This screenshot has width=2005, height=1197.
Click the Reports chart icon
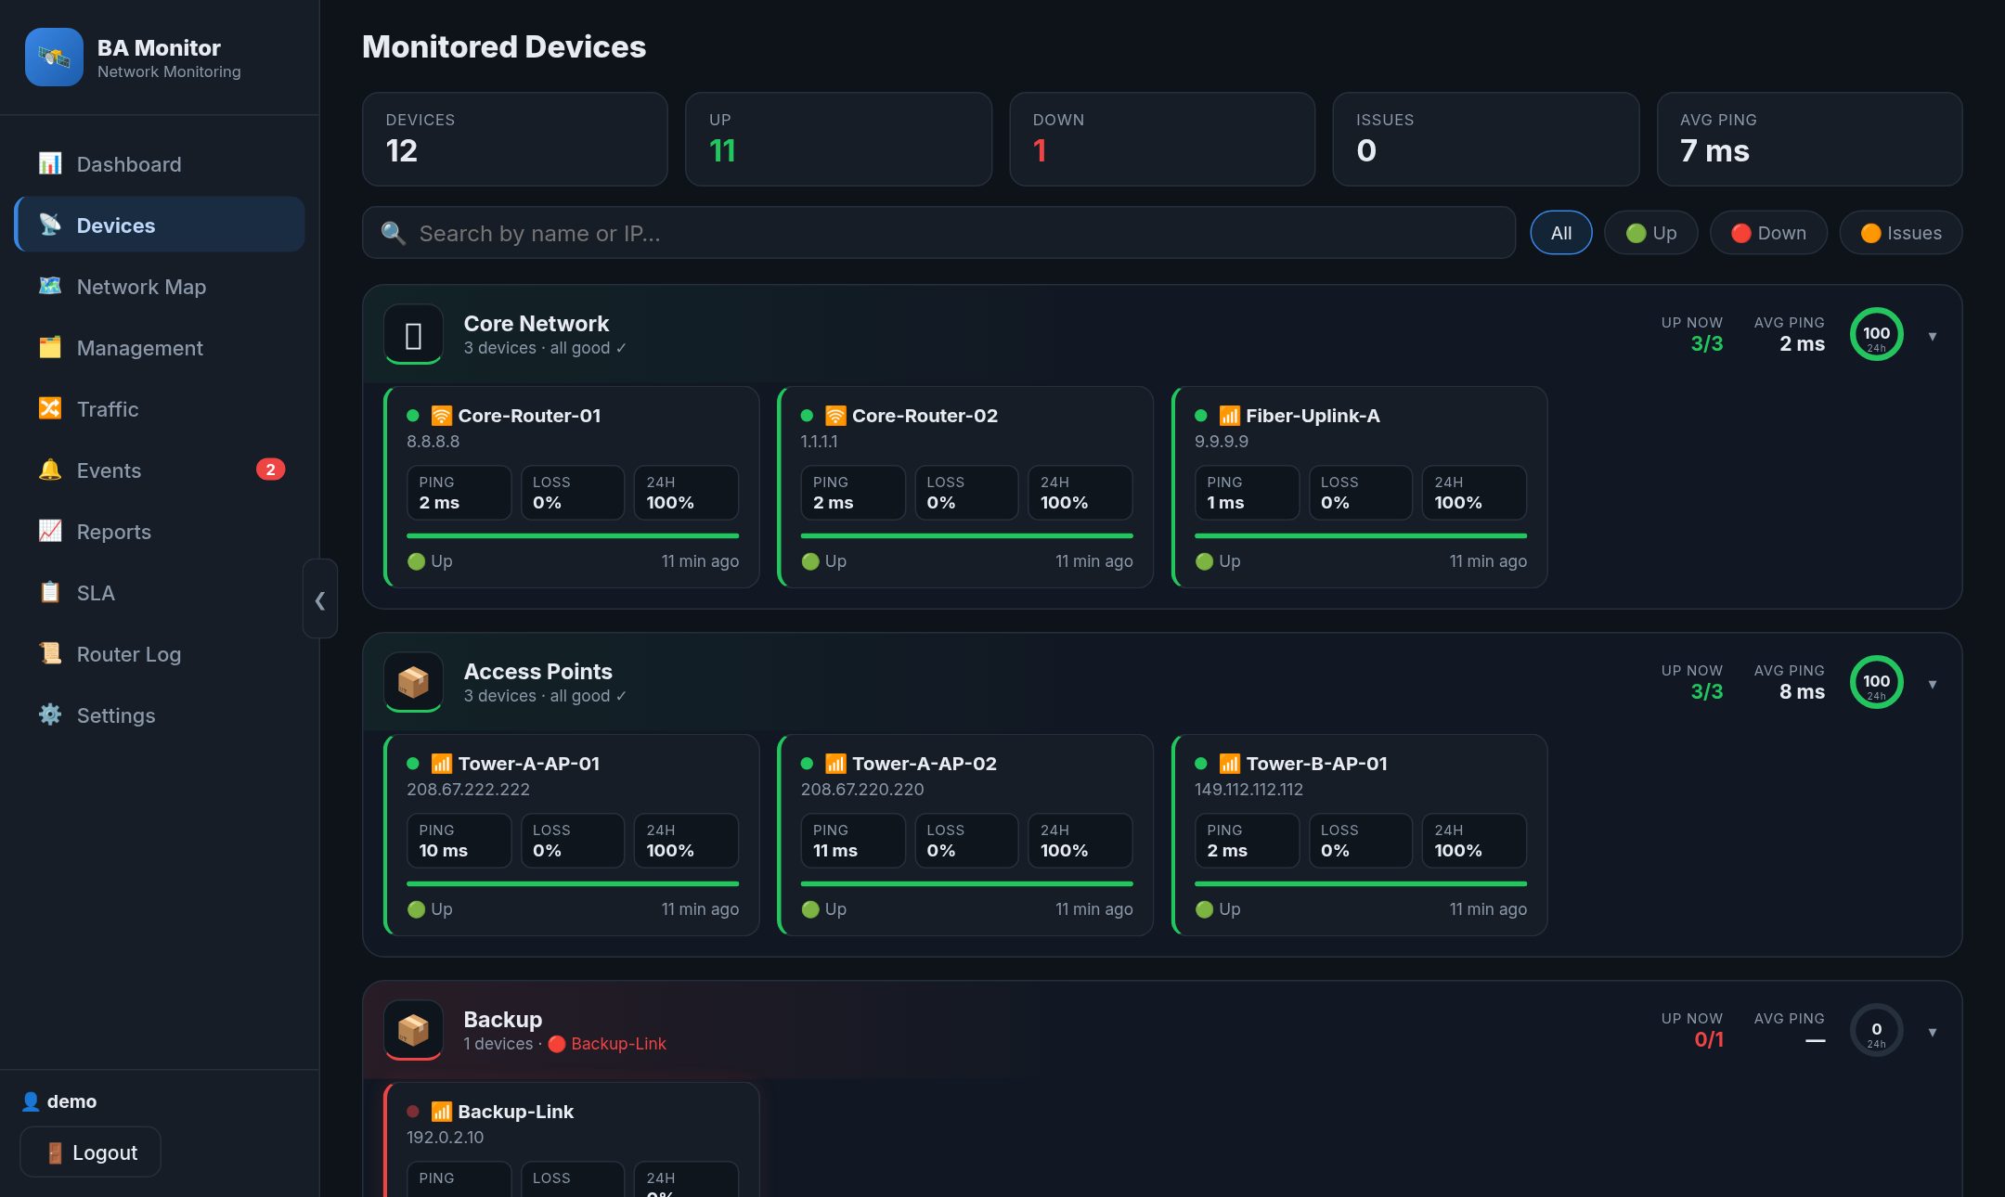tap(50, 531)
